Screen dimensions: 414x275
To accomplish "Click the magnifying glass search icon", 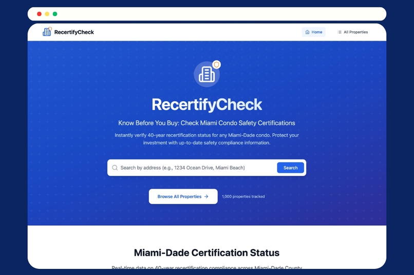I will tap(115, 167).
